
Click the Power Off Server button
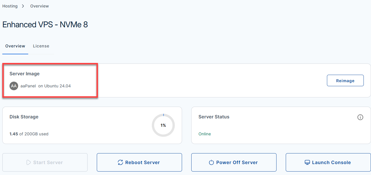pyautogui.click(x=234, y=162)
